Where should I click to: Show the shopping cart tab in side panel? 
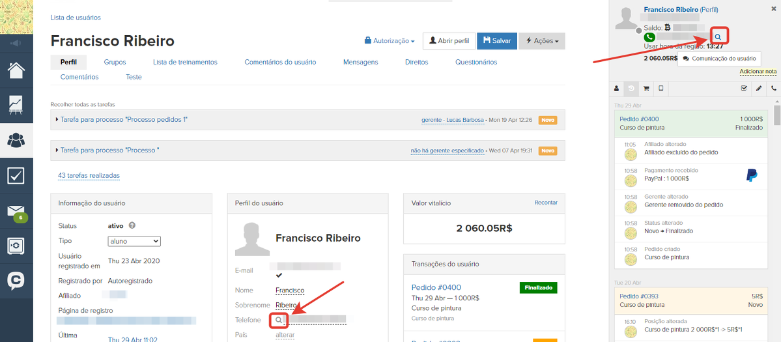[646, 88]
